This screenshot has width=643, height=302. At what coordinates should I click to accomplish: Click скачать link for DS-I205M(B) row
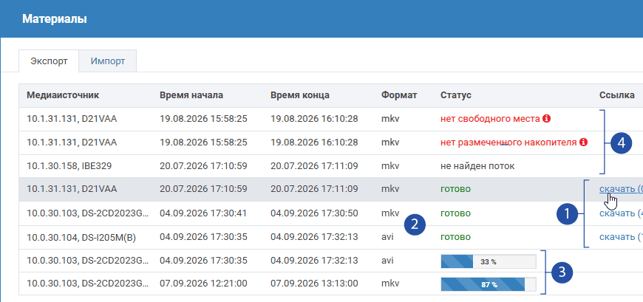[x=621, y=237]
